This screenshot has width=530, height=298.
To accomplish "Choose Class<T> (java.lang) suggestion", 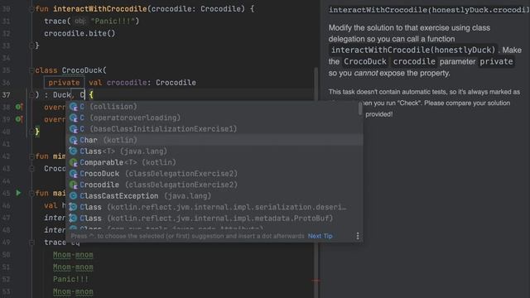I will tap(214, 151).
